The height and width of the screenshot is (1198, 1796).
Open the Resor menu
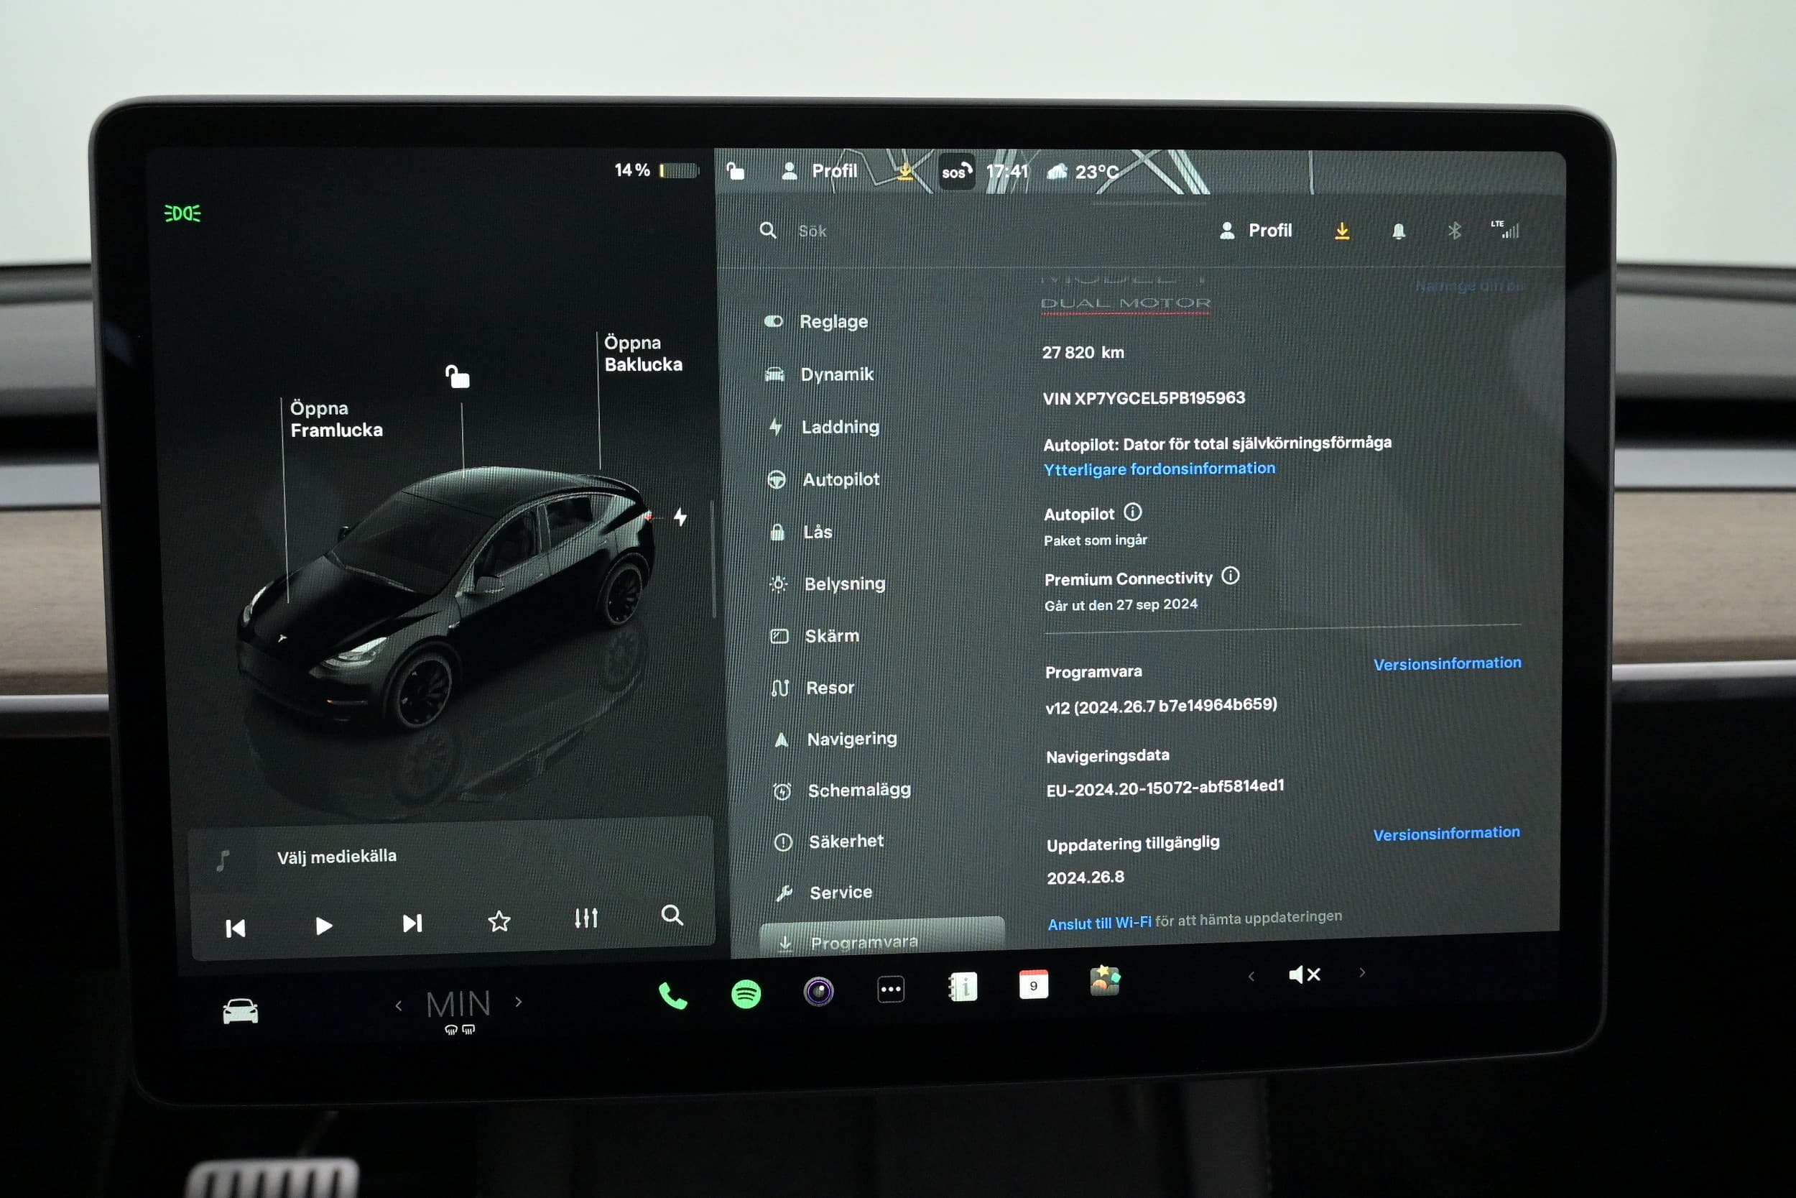tap(813, 688)
